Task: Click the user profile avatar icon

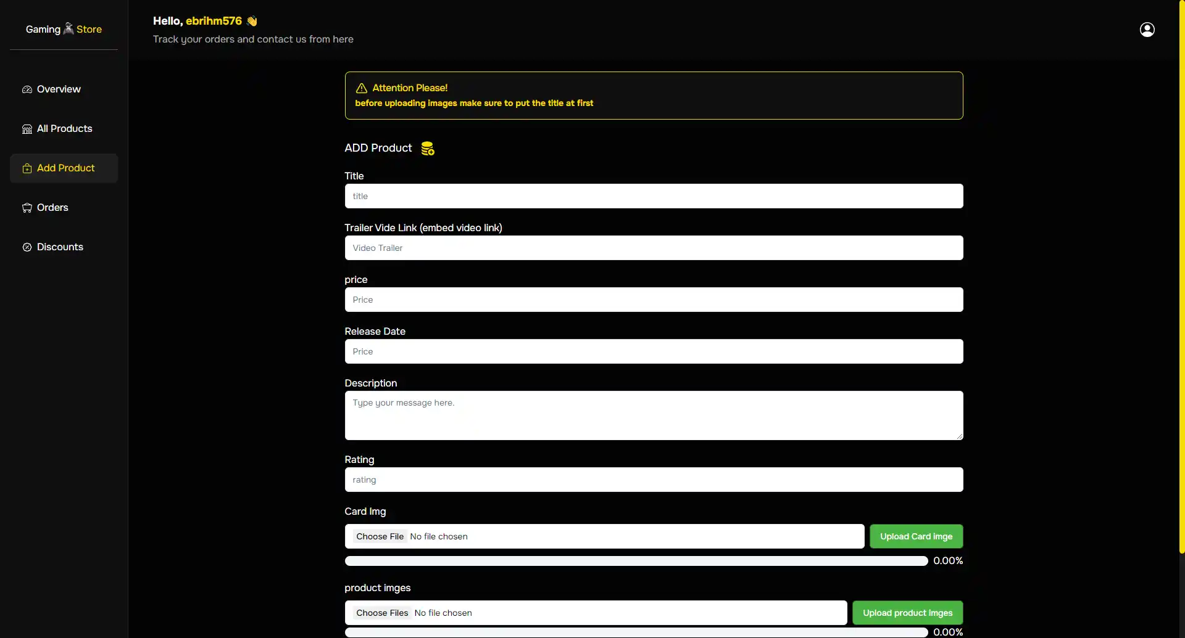Action: [1147, 30]
